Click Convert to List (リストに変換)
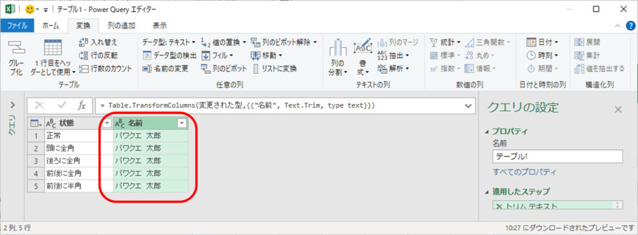Viewport: 638px width, 235px height. click(x=275, y=68)
